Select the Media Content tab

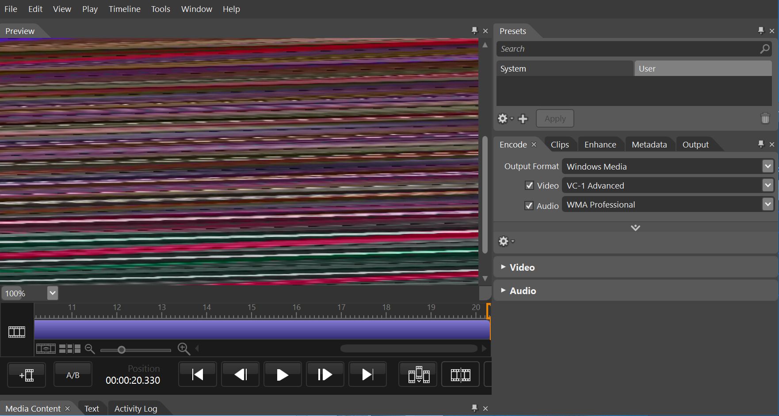pyautogui.click(x=33, y=408)
